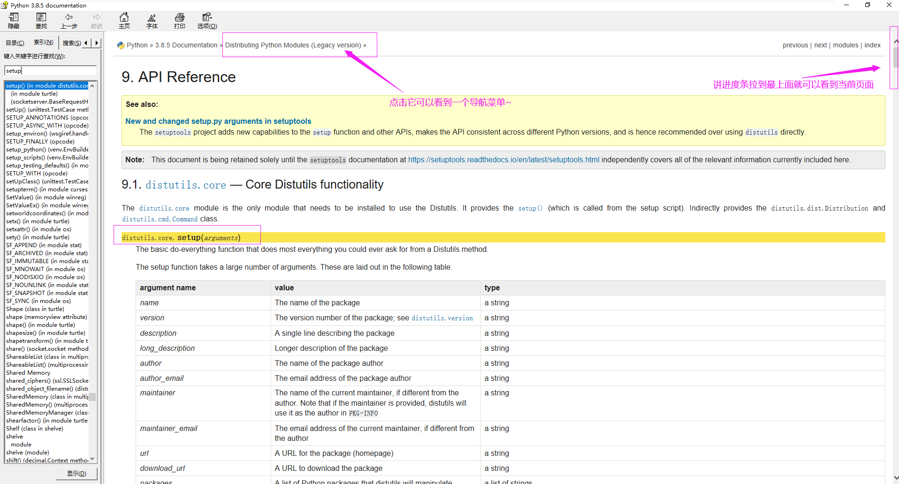Go back with the 上一步 arrow icon

[x=69, y=21]
